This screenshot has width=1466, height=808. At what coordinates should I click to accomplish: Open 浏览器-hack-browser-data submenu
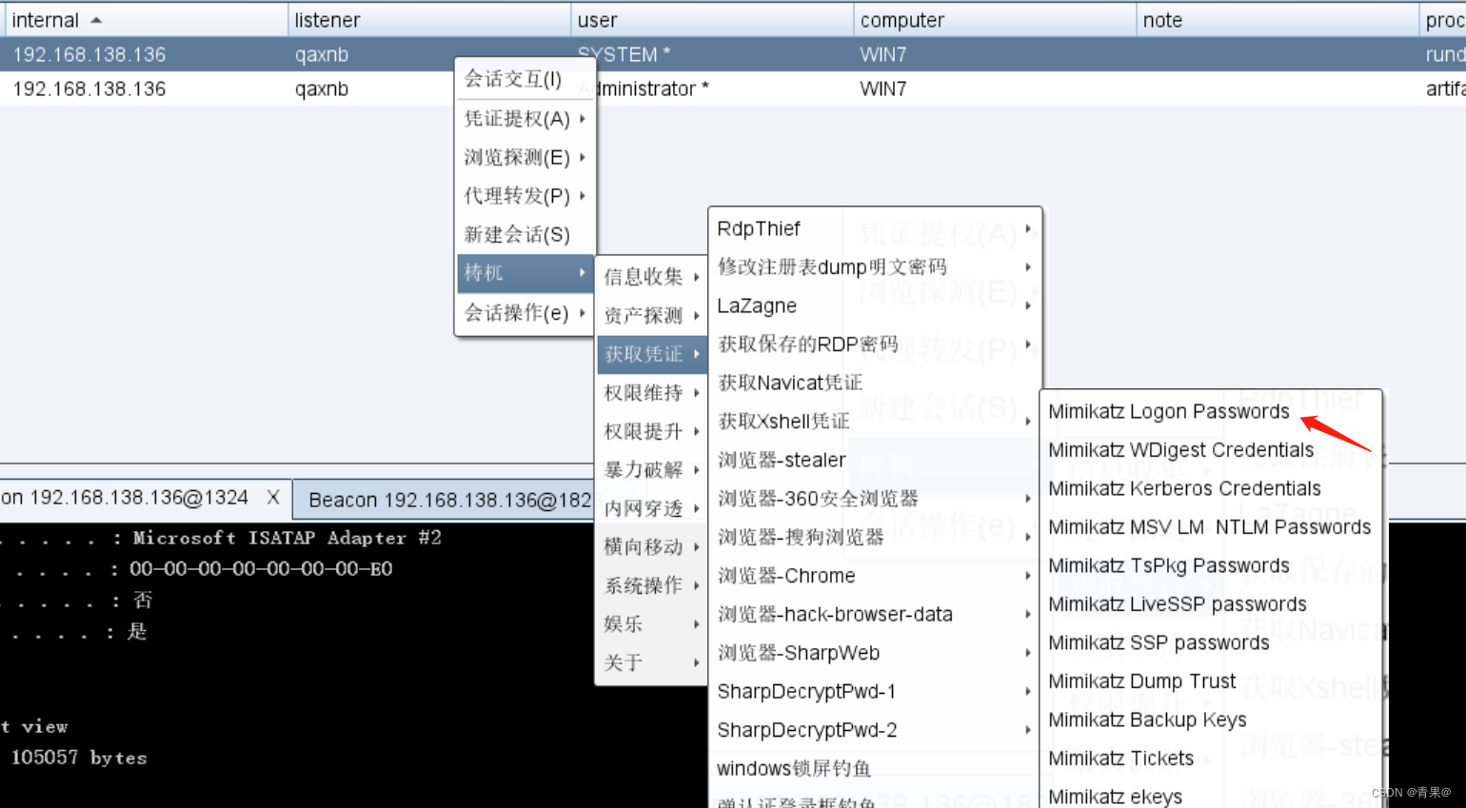click(875, 614)
